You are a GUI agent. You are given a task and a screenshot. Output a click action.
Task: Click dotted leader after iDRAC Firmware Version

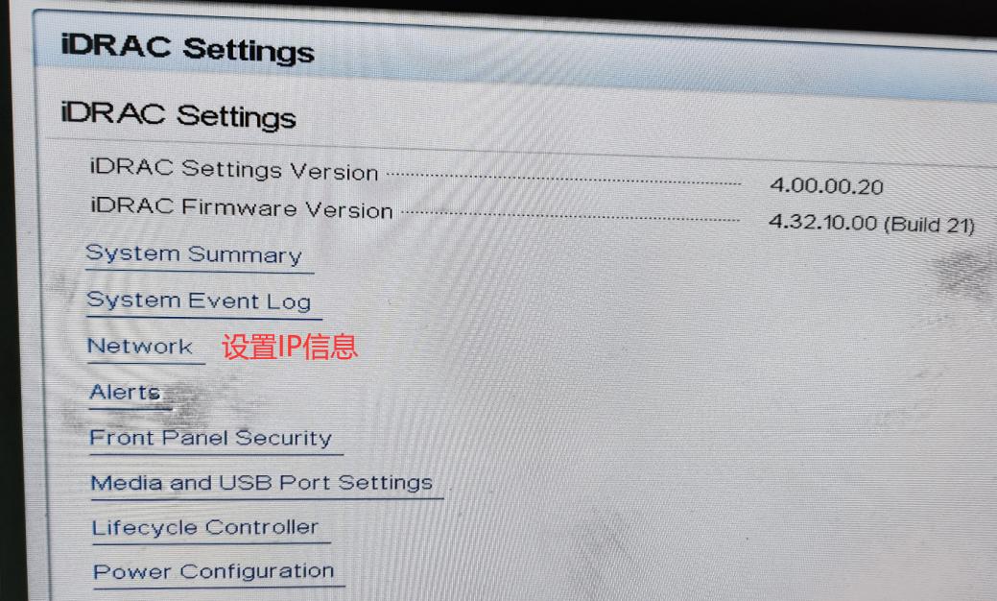(571, 217)
